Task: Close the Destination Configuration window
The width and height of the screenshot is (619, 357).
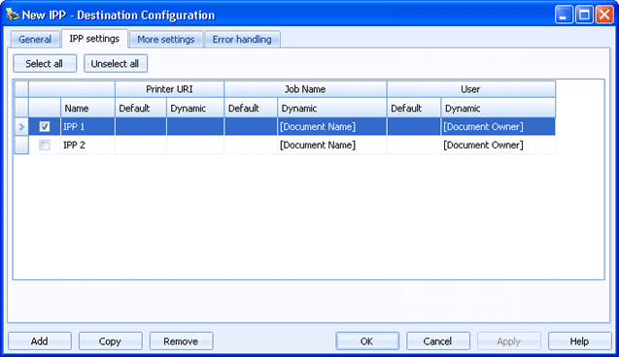Action: pyautogui.click(x=604, y=15)
